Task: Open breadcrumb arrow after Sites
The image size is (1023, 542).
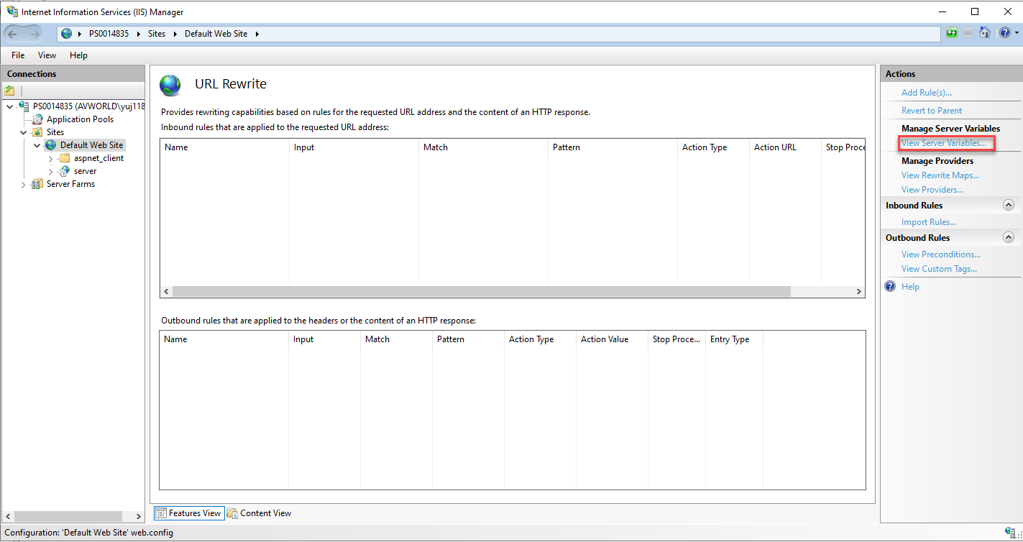Action: pos(174,34)
